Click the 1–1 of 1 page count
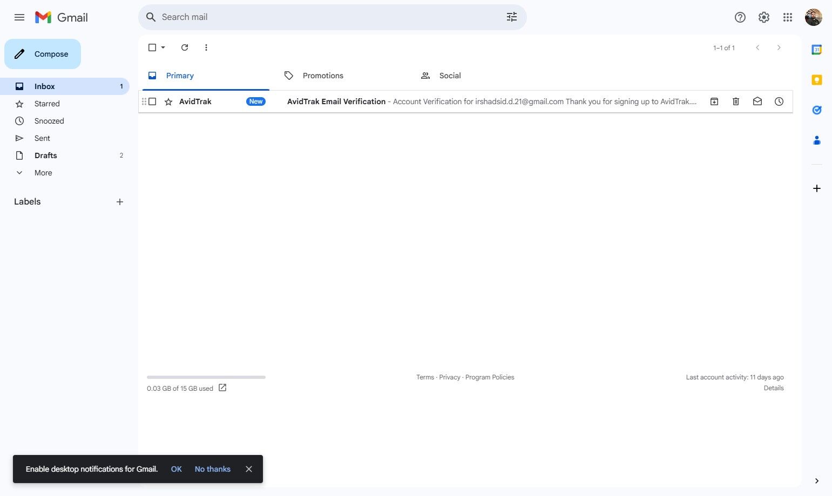The image size is (832, 496). 723,48
